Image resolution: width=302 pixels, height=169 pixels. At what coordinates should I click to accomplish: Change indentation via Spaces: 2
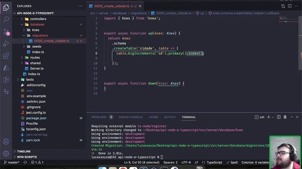(x=170, y=162)
